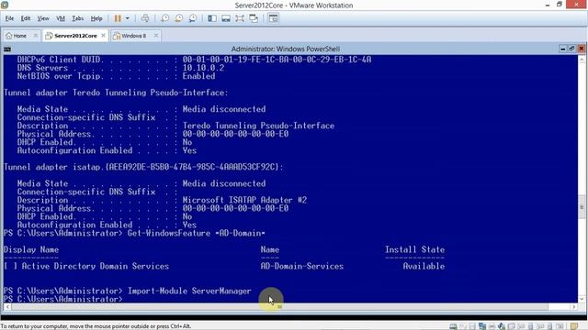
Task: Open the message log icon in status bar
Action: pos(574,326)
